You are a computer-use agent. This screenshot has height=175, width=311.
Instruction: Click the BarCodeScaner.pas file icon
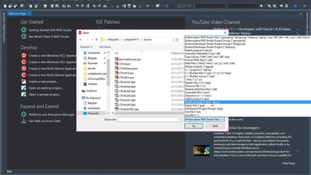(x=117, y=59)
